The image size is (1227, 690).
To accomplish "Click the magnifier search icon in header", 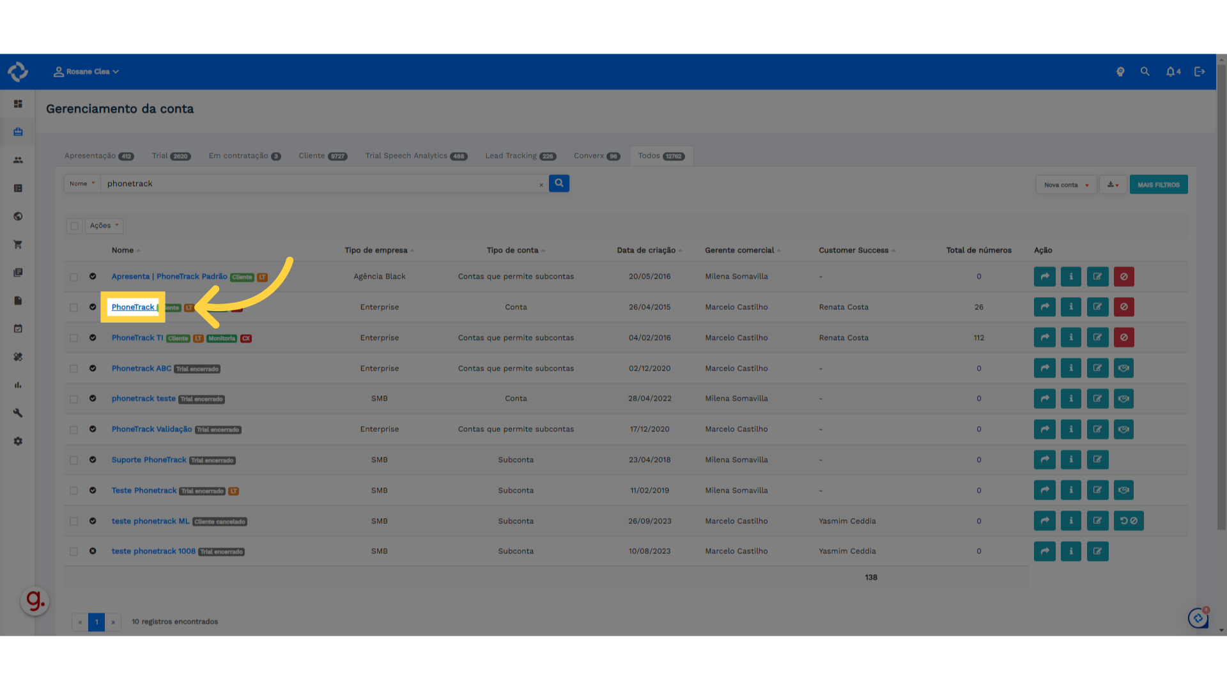I will 1145,72.
